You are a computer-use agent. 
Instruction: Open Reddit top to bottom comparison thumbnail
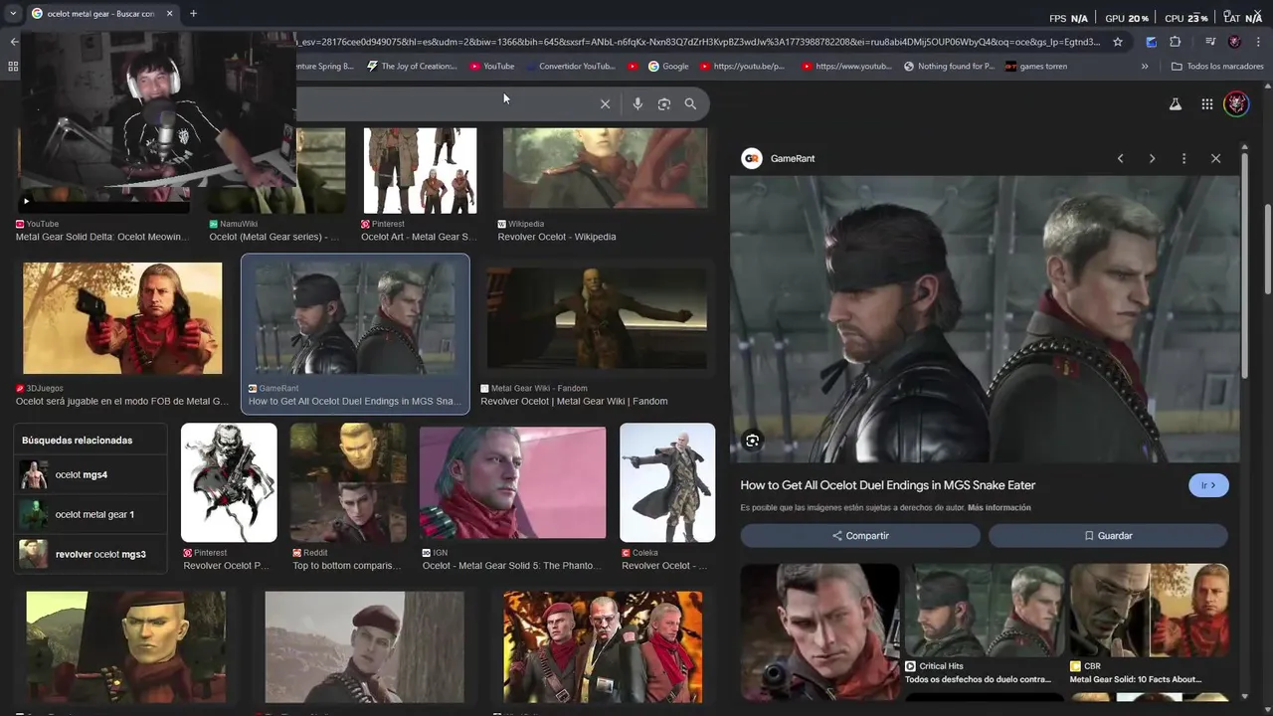(348, 482)
